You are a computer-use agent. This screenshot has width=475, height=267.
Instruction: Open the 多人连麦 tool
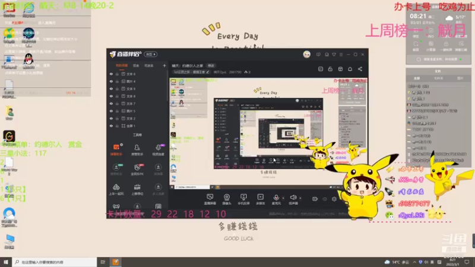[x=158, y=189]
